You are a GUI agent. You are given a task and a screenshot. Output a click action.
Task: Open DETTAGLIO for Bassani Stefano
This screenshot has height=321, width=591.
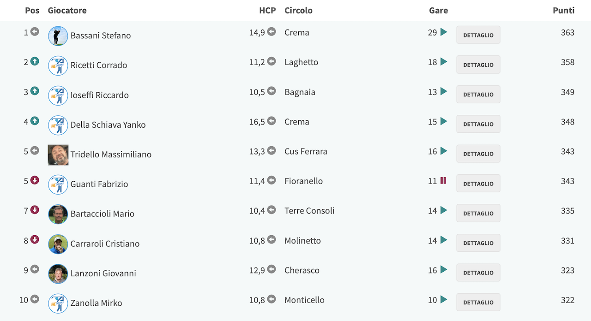click(478, 35)
